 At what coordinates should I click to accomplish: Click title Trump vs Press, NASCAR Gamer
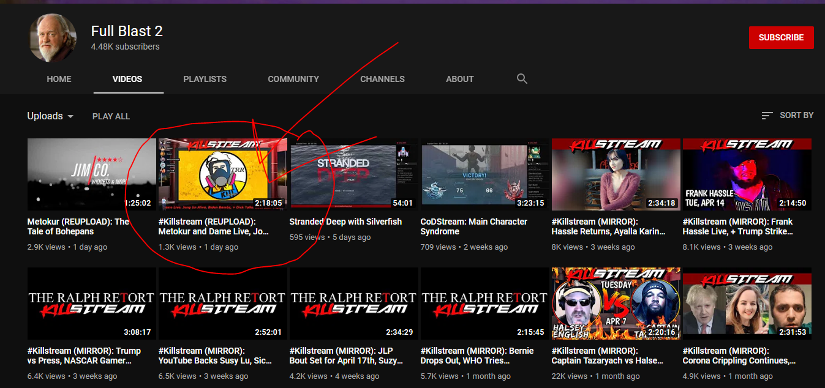point(84,356)
